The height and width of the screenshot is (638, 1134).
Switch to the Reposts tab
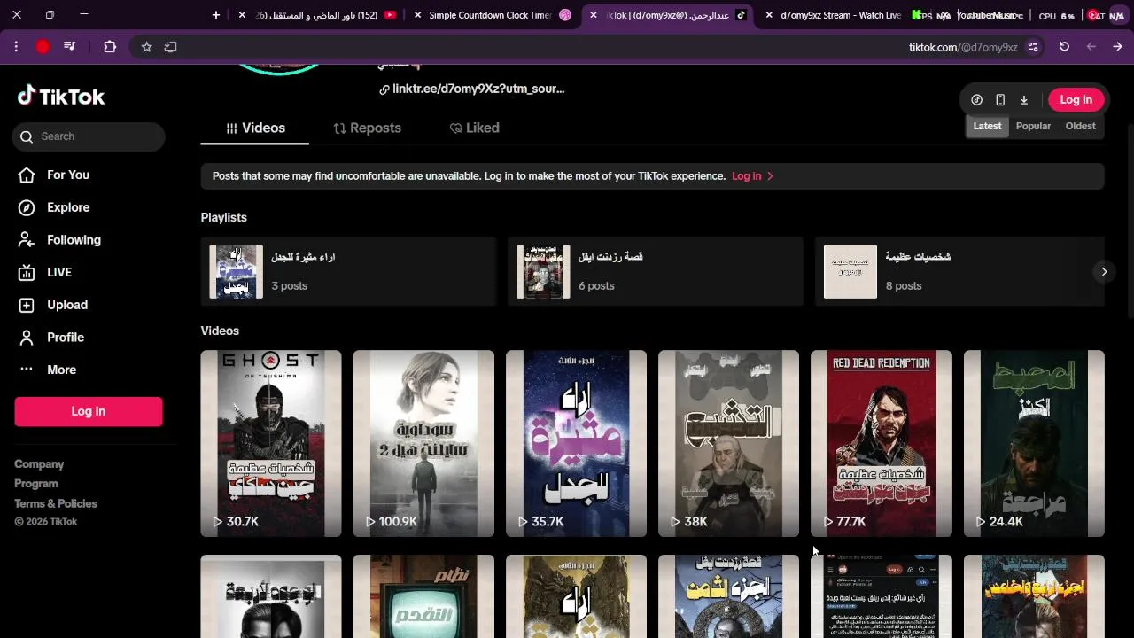point(367,128)
